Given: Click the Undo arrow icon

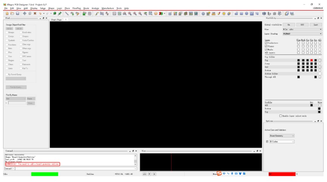Looking at the screenshot, I should click(x=40, y=14).
